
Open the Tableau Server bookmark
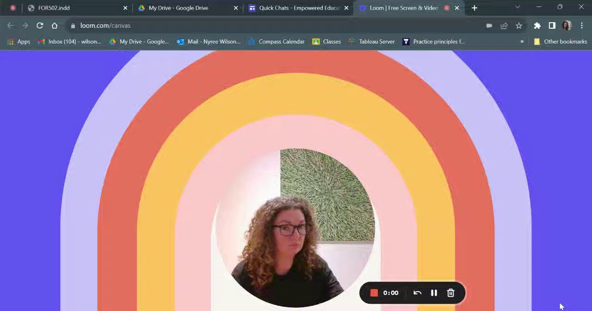coord(372,42)
